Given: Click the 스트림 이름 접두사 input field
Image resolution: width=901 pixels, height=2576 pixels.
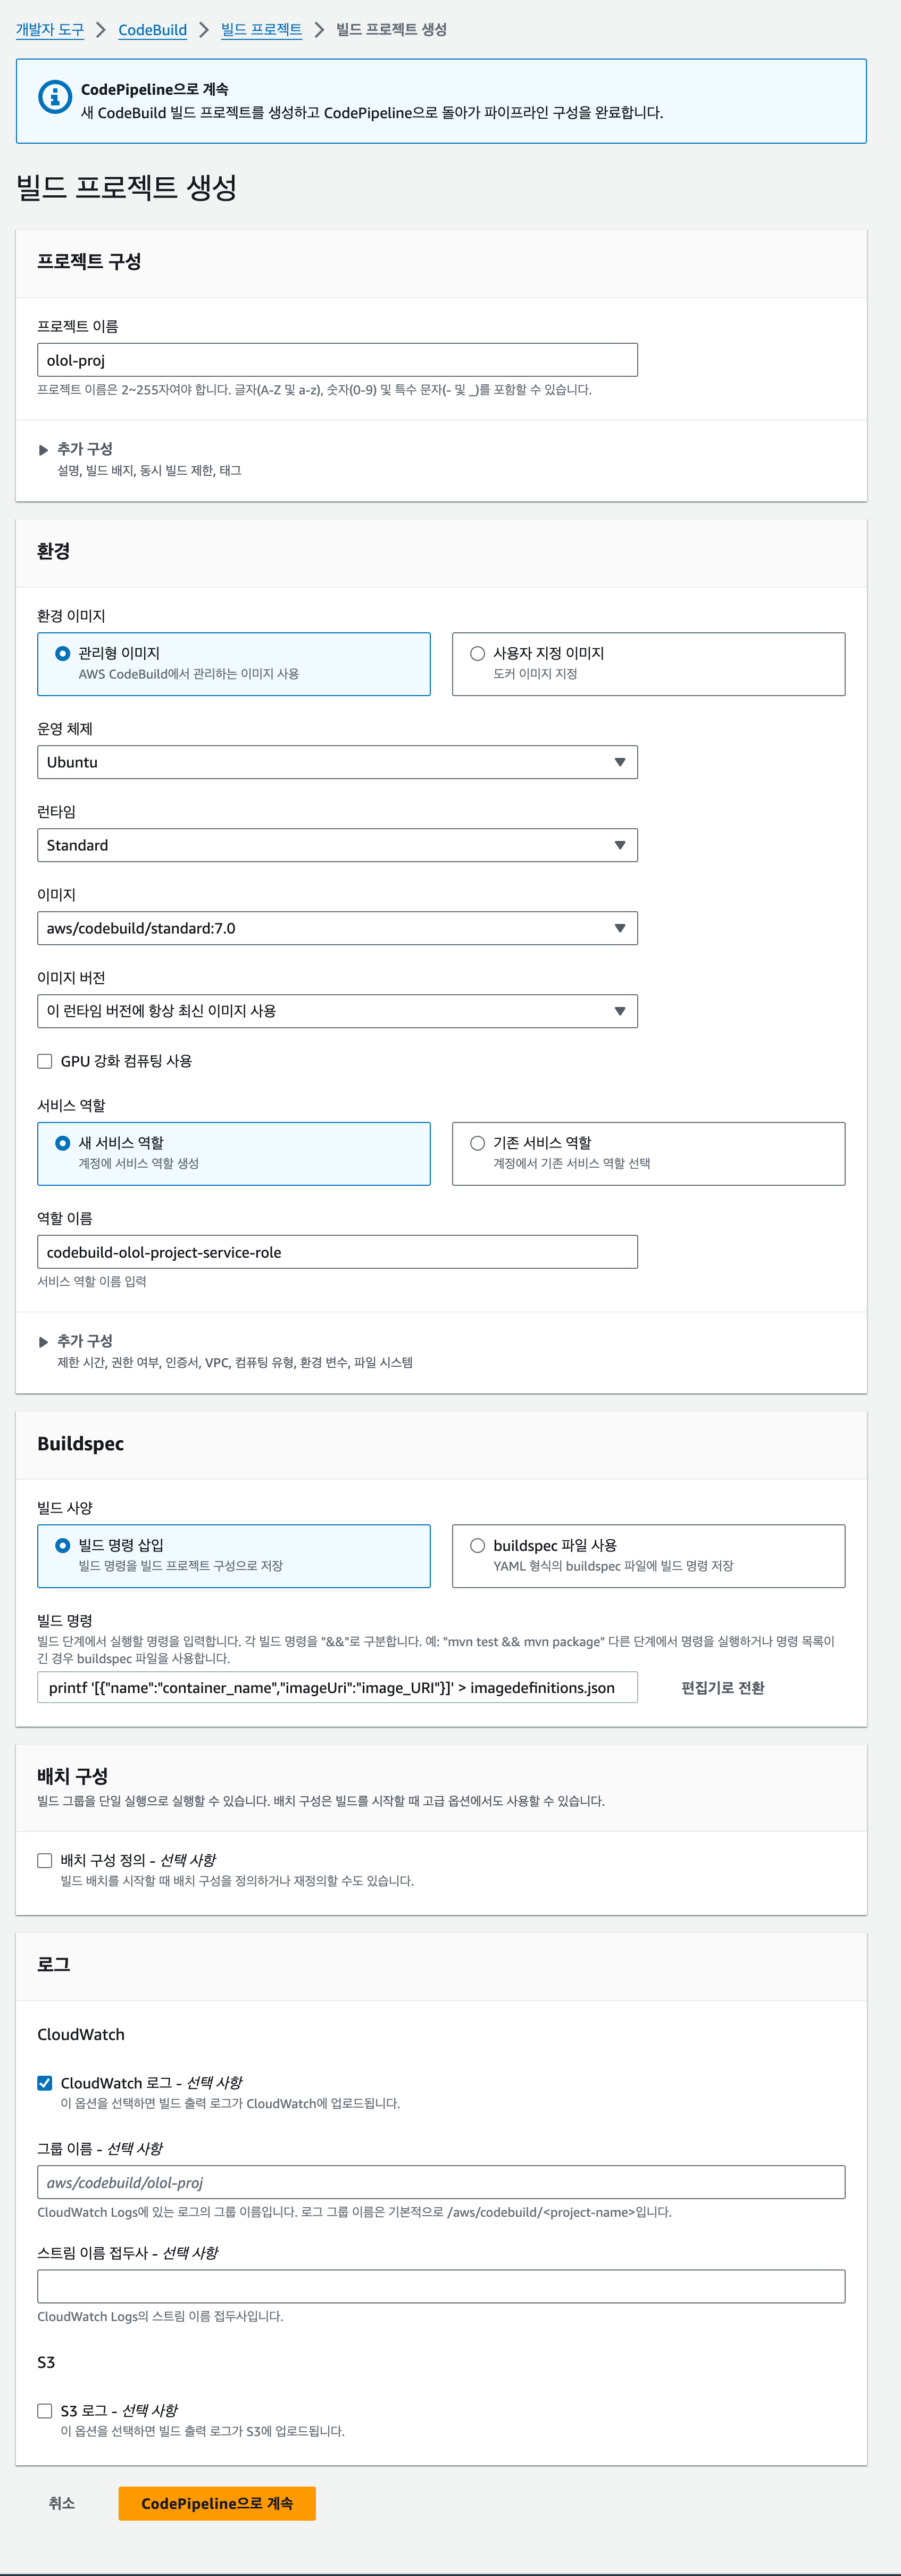Looking at the screenshot, I should 441,2286.
